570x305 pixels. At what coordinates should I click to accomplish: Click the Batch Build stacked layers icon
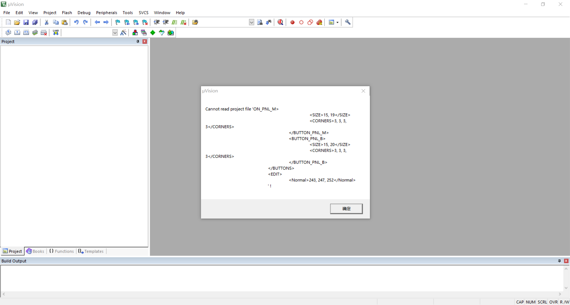tap(35, 33)
